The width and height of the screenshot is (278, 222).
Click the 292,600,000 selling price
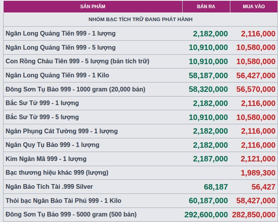pos(206,215)
